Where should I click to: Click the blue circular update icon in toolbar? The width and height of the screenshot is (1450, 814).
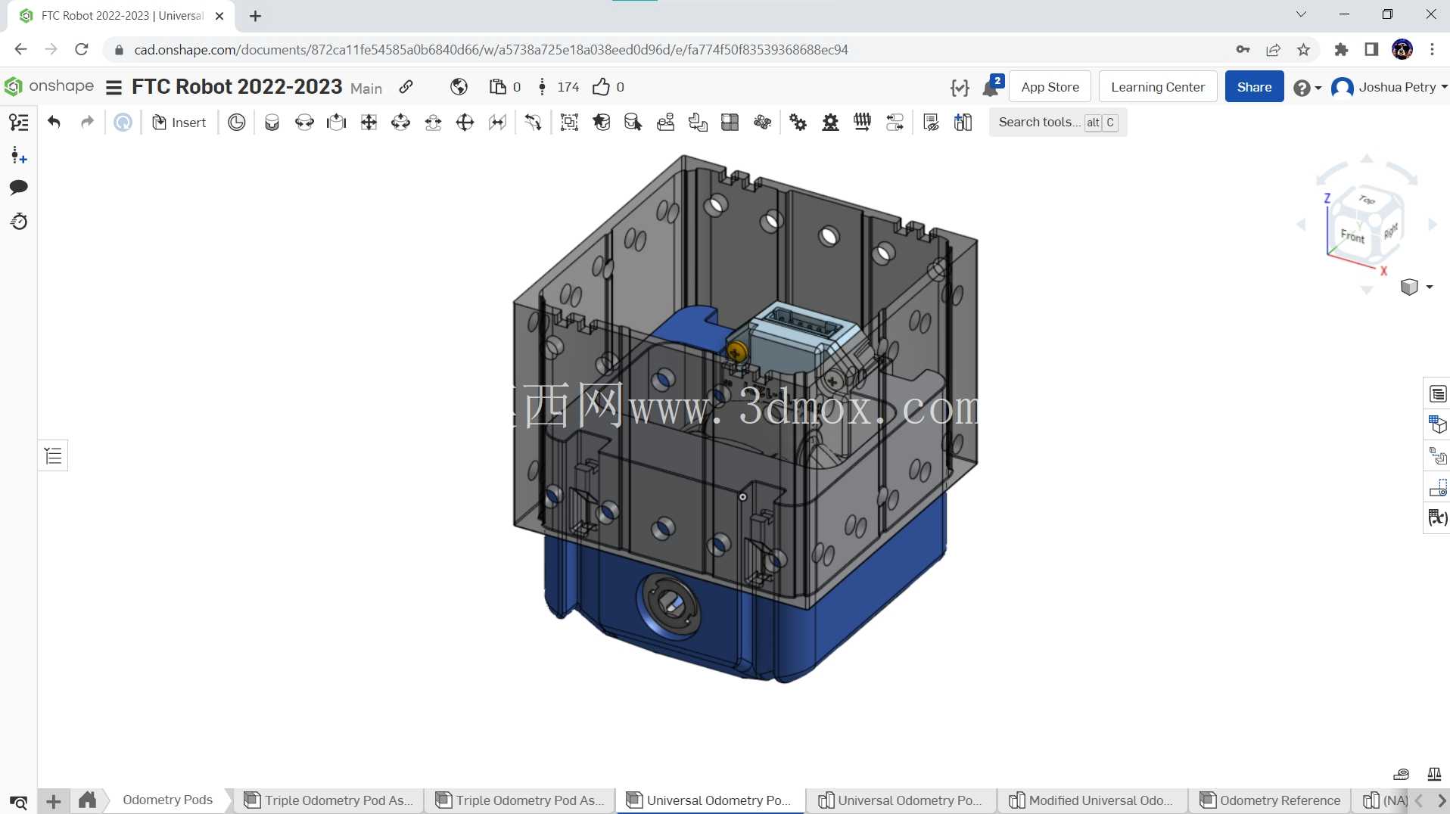point(123,123)
